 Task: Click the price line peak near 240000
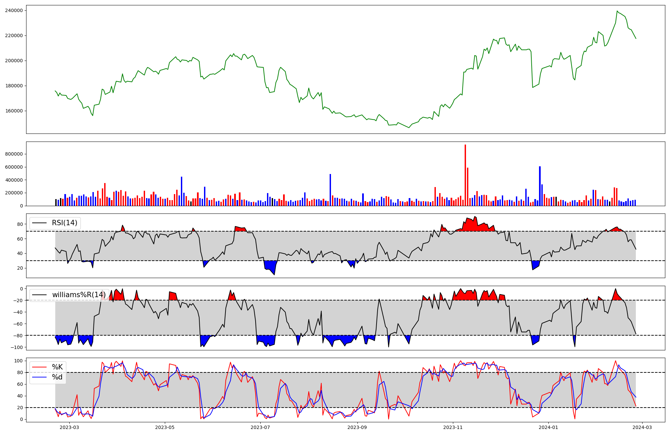[617, 11]
